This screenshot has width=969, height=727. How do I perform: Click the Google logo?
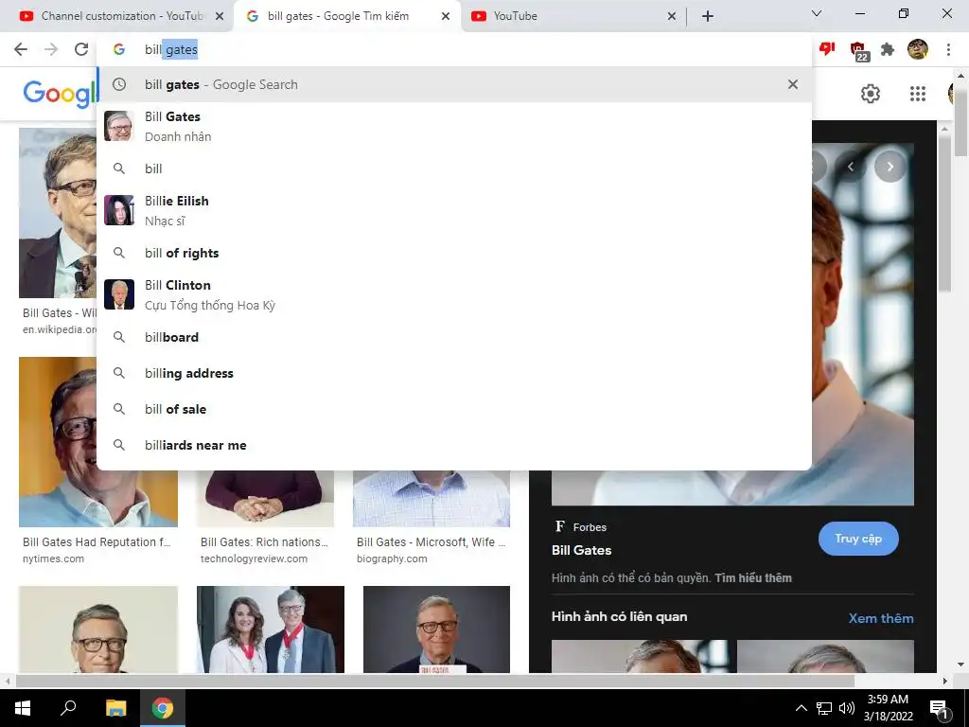click(60, 94)
